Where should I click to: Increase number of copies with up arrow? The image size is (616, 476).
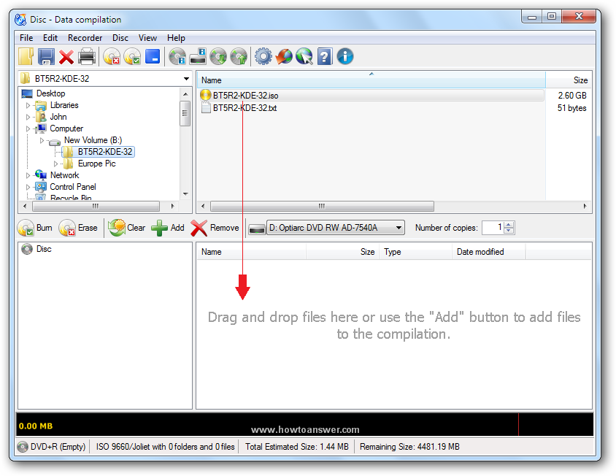click(x=509, y=225)
